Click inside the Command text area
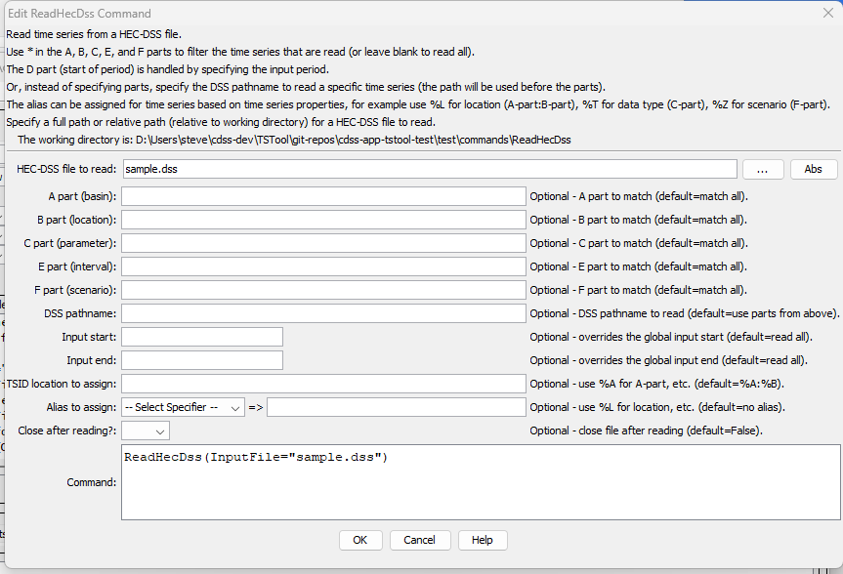 pos(481,482)
